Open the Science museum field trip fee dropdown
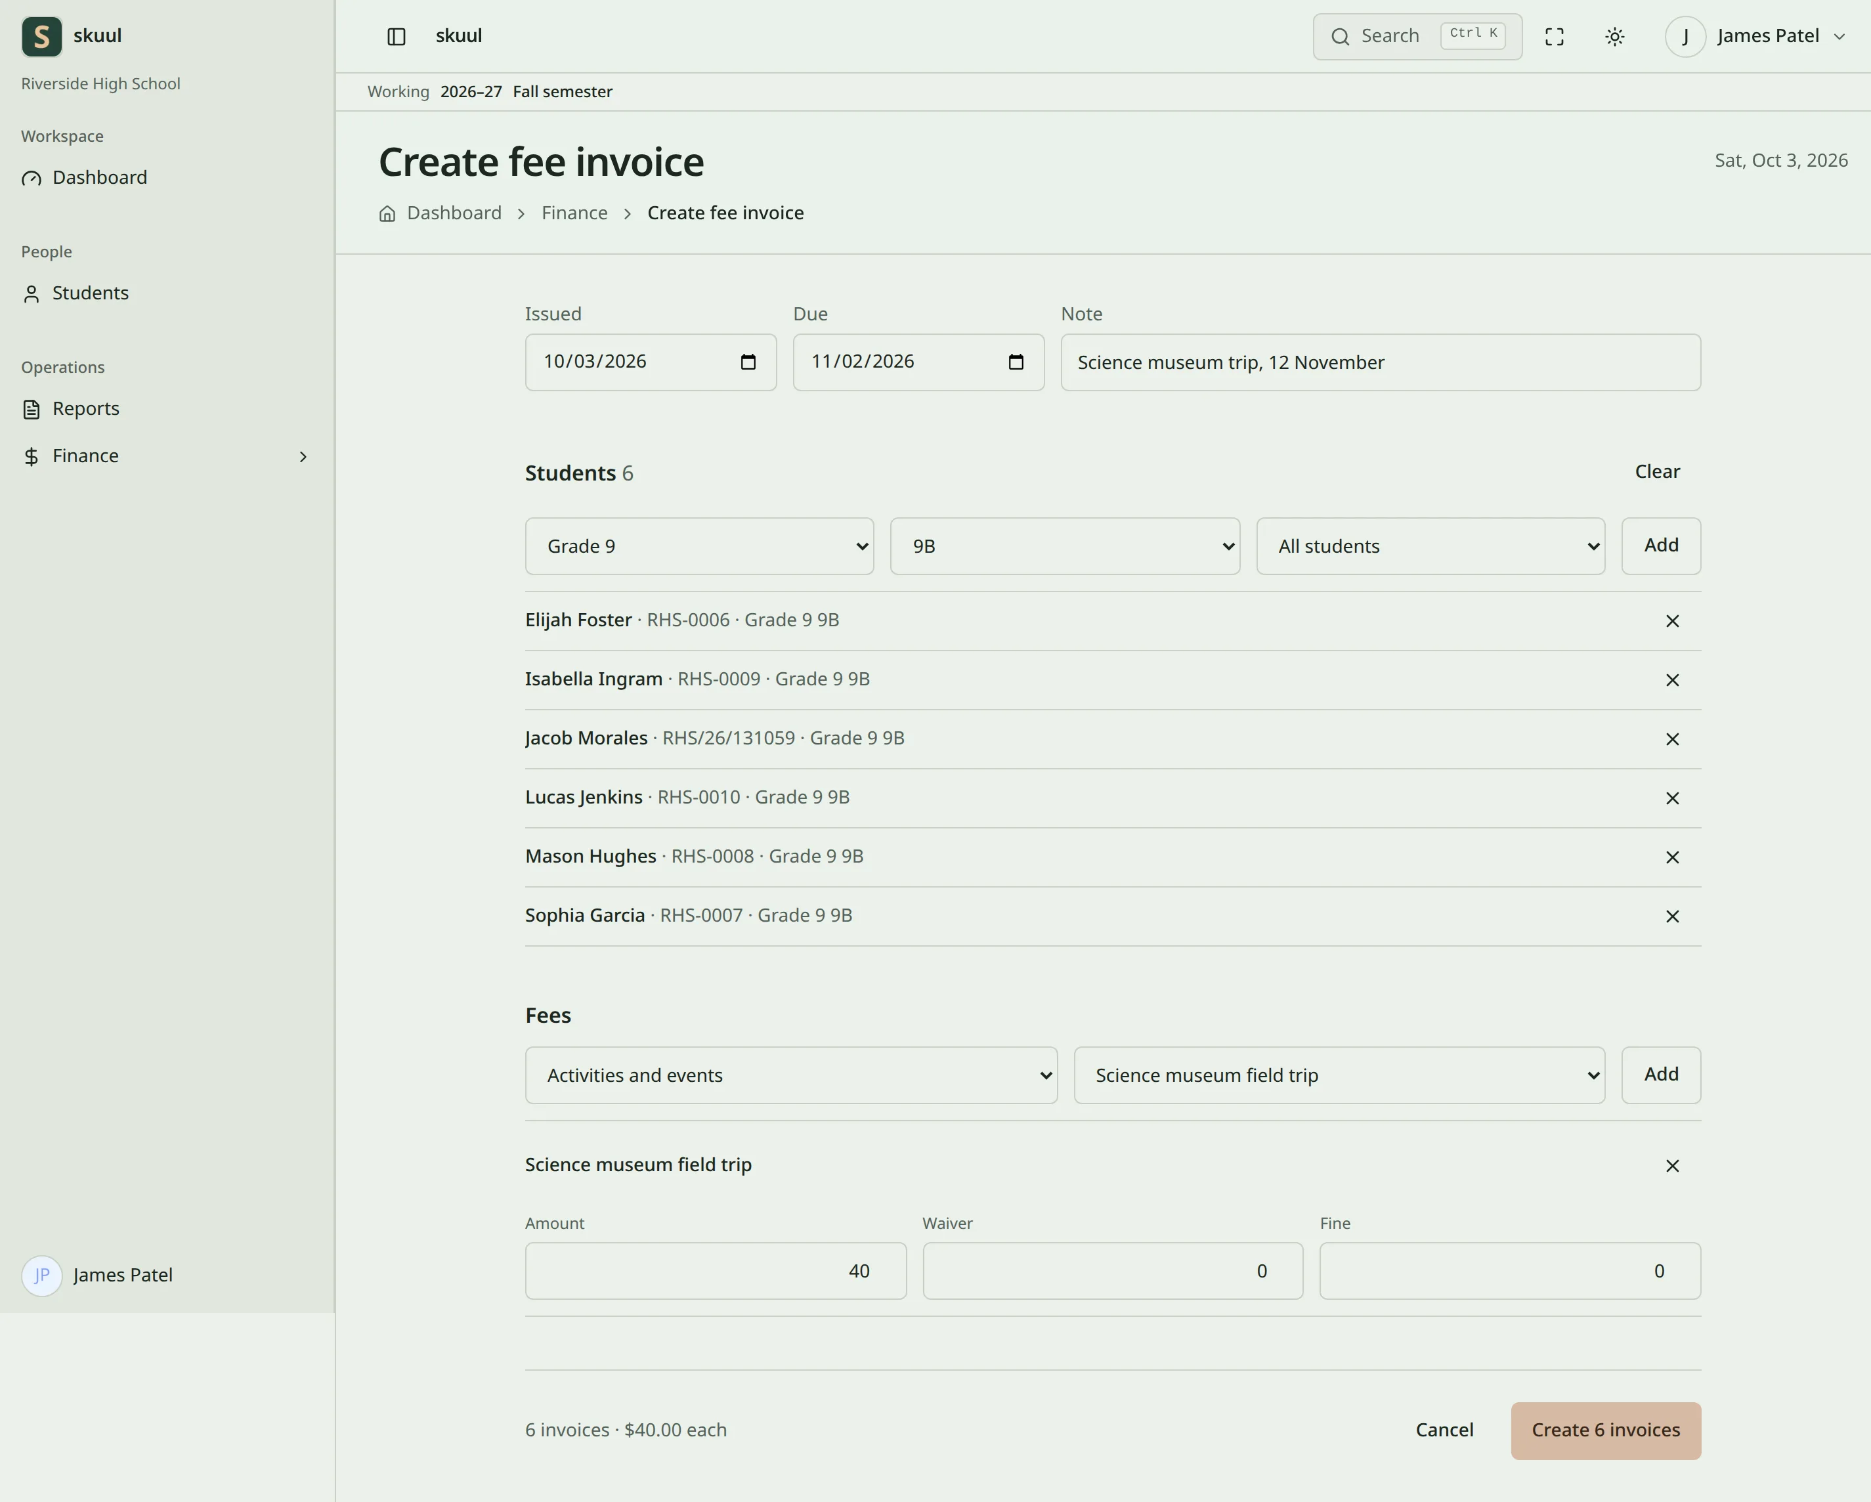The image size is (1871, 1502). click(1339, 1076)
